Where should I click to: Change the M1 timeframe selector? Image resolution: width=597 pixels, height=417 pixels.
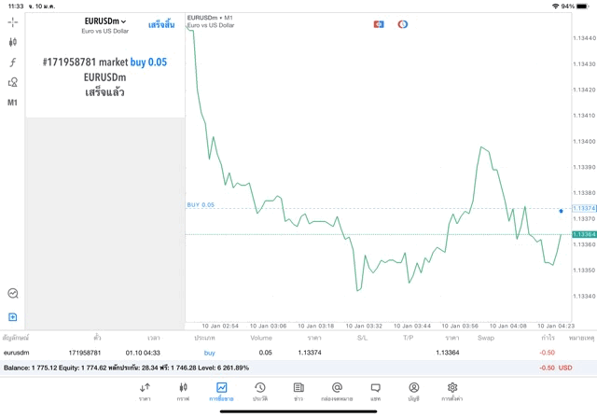click(12, 103)
